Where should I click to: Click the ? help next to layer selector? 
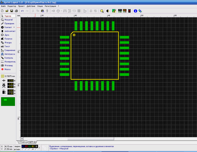(x=39, y=148)
